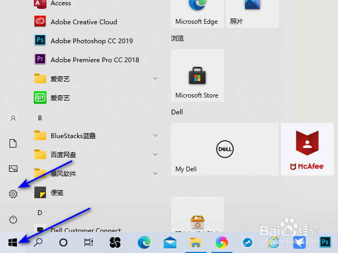Open user account icon in Start sidebar

pos(13,118)
